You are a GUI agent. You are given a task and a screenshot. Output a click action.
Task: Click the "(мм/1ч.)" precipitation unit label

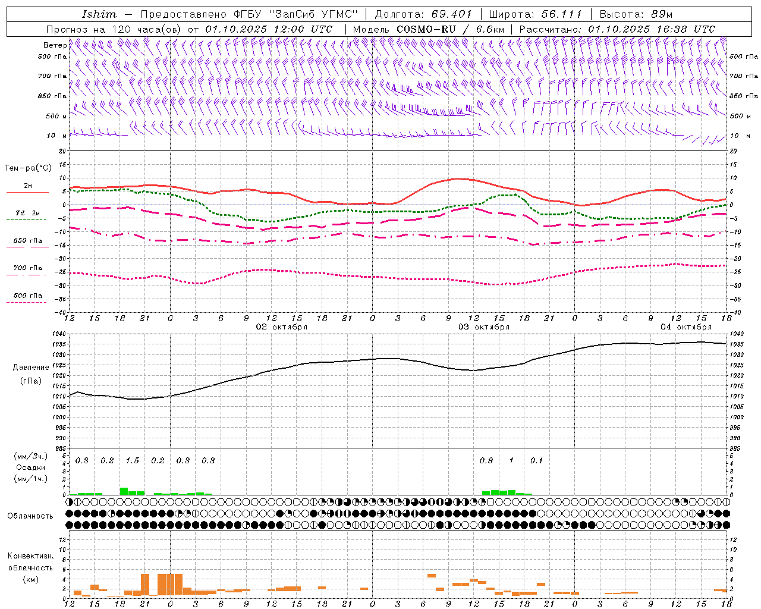click(31, 479)
